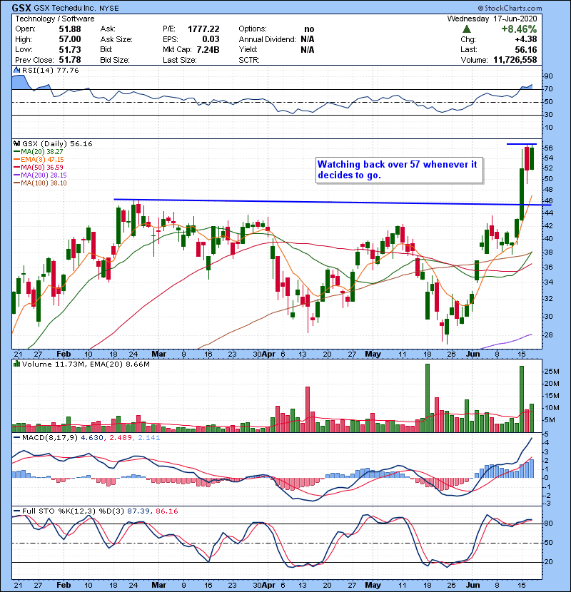Select the date Wednesday 17-Jun-2020
The height and width of the screenshot is (592, 571).
pos(492,19)
